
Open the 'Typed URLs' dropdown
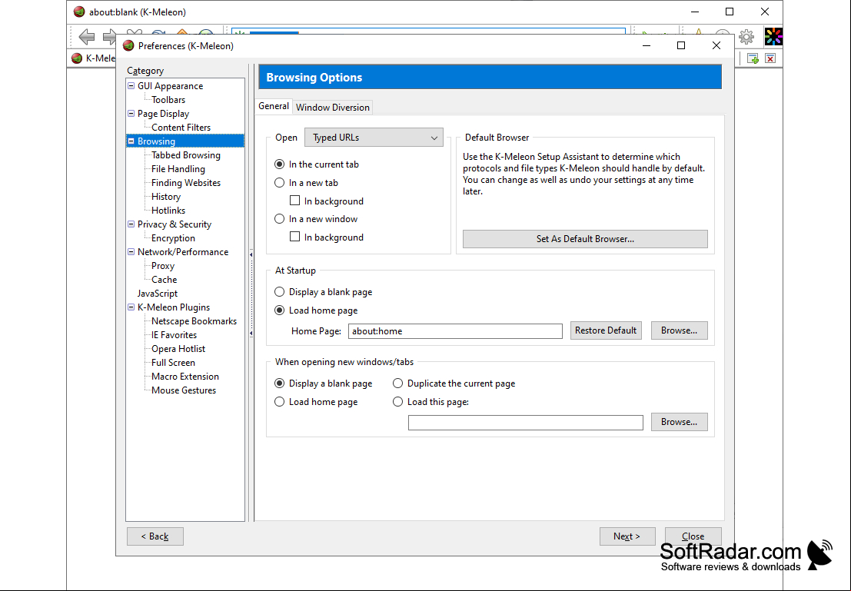coord(374,138)
